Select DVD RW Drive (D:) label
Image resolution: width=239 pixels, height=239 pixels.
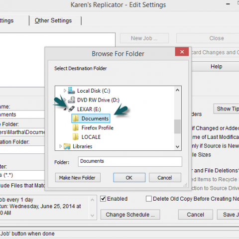pos(98,100)
